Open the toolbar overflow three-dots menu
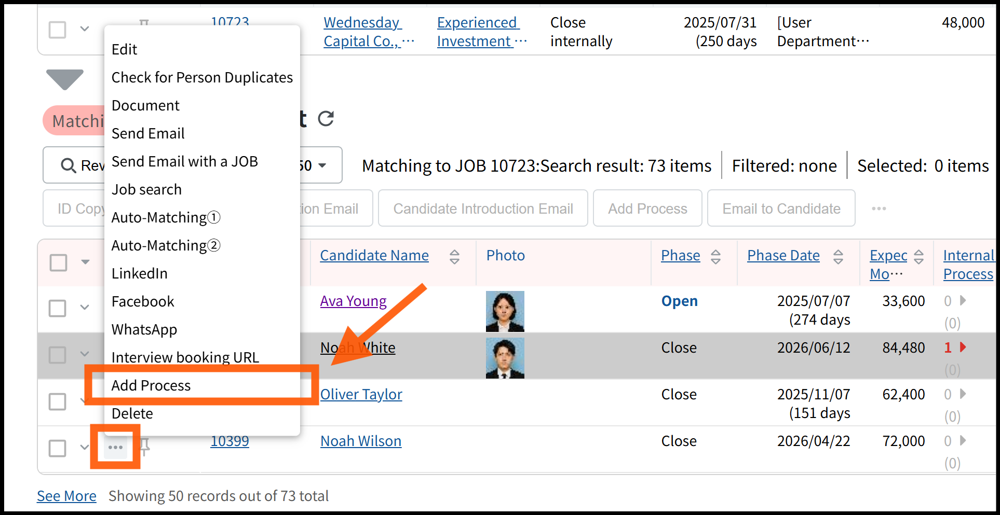This screenshot has width=1000, height=515. coord(879,208)
